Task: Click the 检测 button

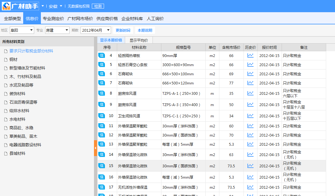Action: [98, 6]
